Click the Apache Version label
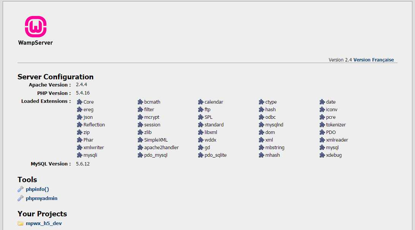Viewport: 415px width, 230px height. pos(50,85)
